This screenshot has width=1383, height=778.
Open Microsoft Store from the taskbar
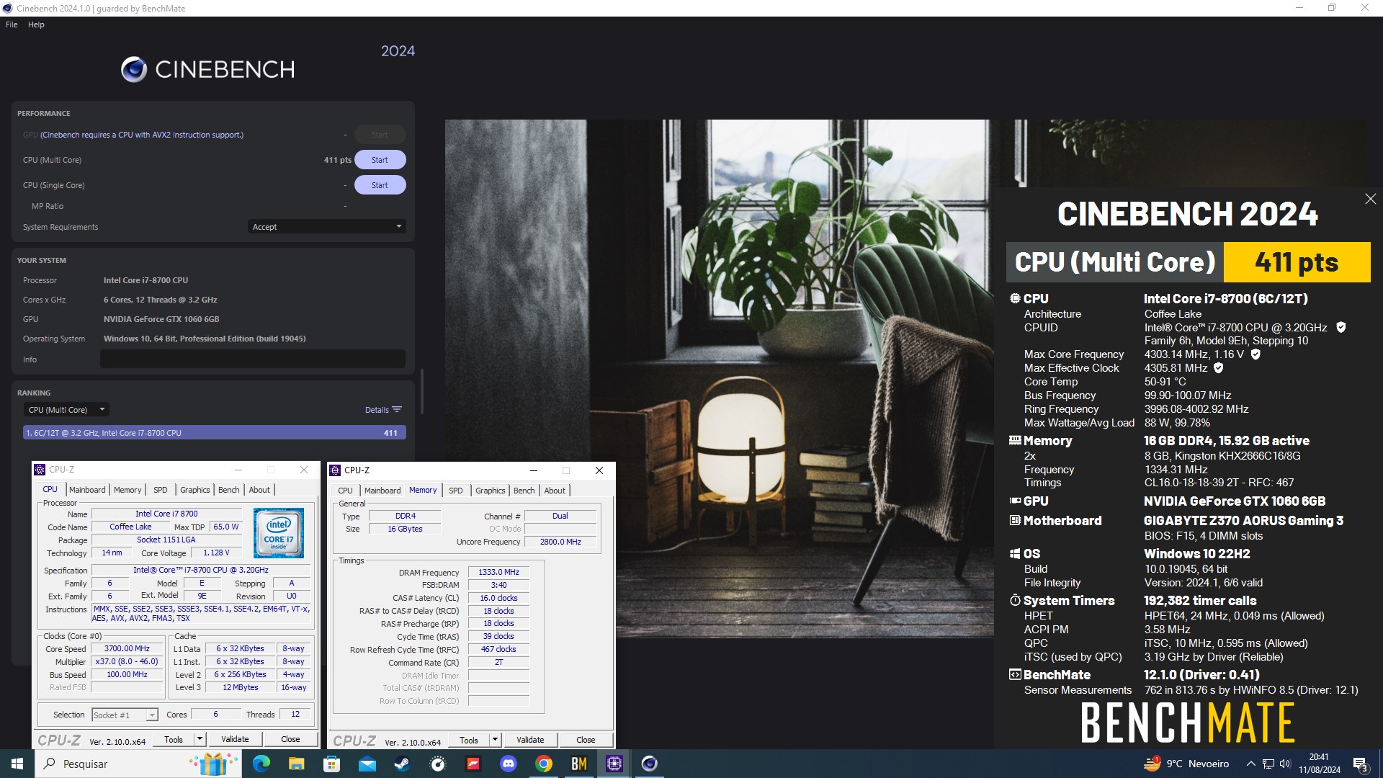pos(332,764)
